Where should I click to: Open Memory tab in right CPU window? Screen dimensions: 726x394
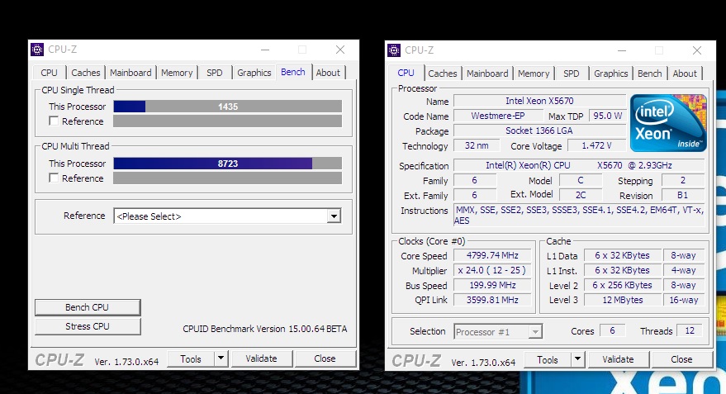coord(534,74)
